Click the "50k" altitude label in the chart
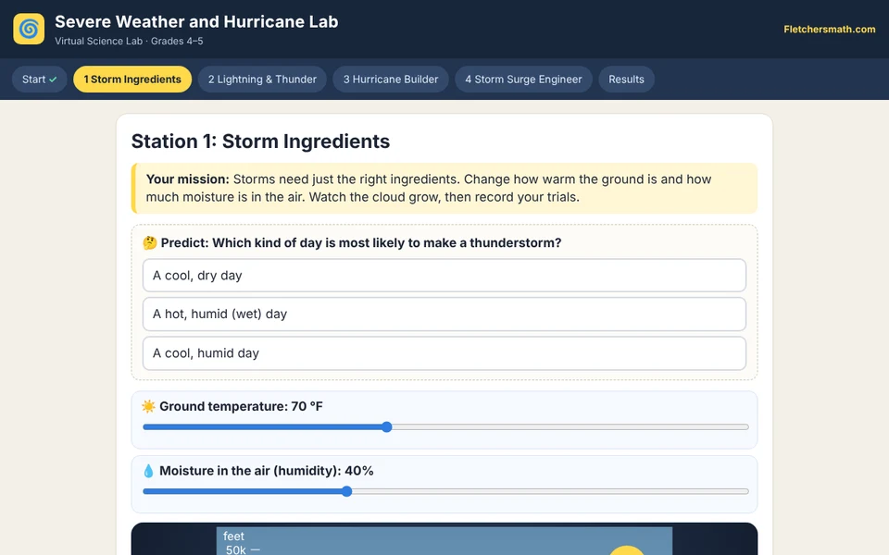 (x=235, y=549)
